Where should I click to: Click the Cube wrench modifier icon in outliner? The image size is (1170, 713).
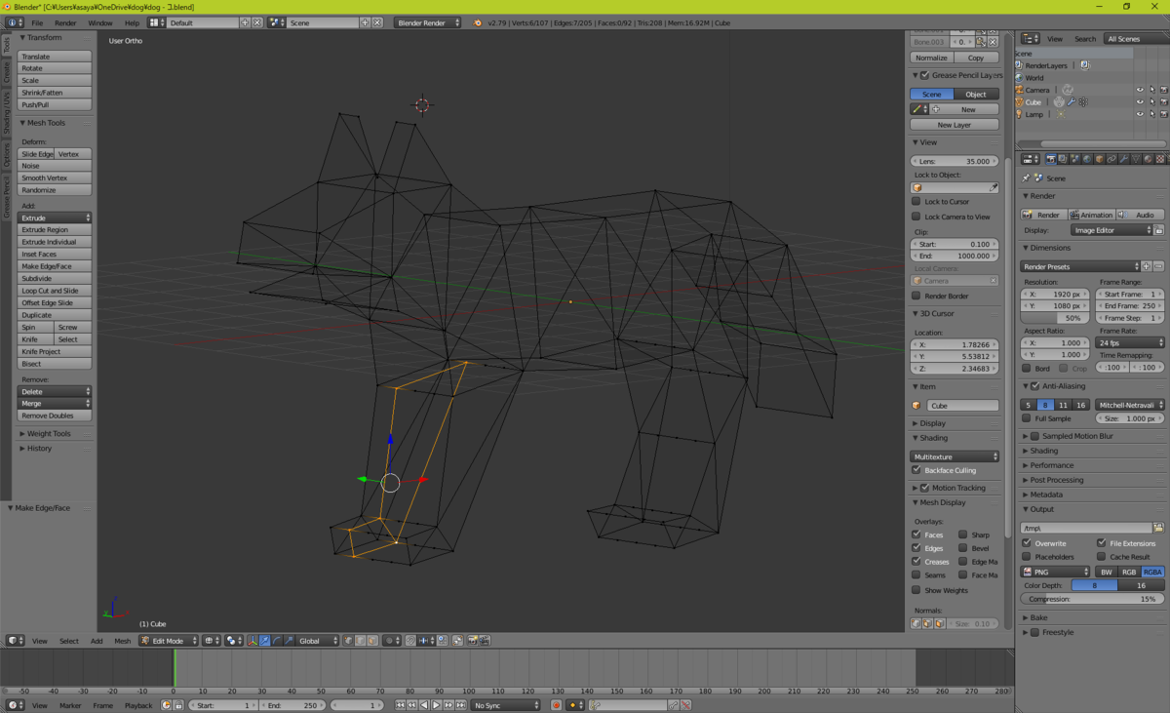click(1071, 101)
